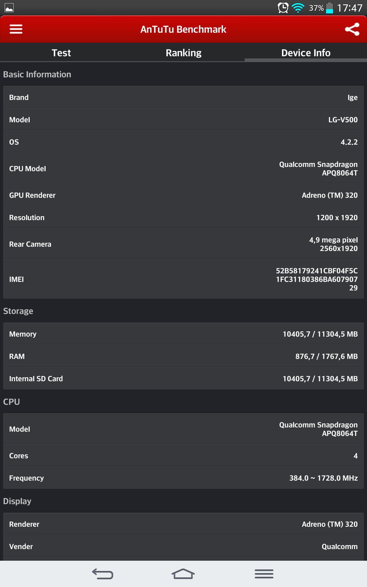
Task: Tap the picture notification icon
Action: point(9,8)
